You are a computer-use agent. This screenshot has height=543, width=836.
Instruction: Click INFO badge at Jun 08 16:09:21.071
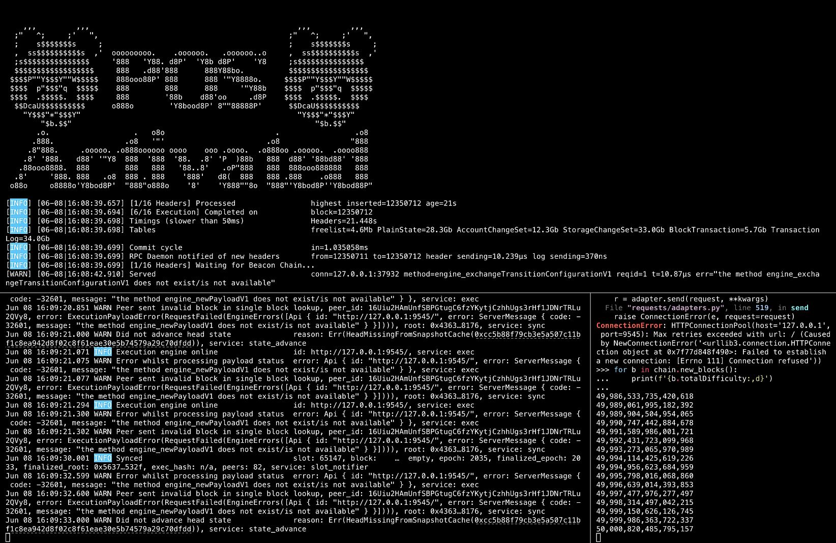103,352
